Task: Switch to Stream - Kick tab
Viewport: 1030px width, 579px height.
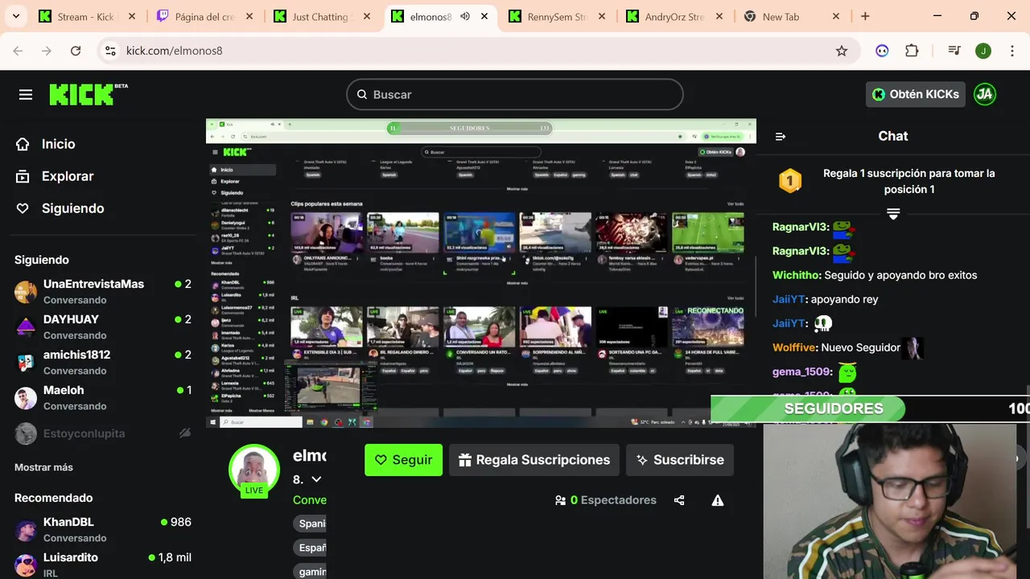Action: point(87,16)
